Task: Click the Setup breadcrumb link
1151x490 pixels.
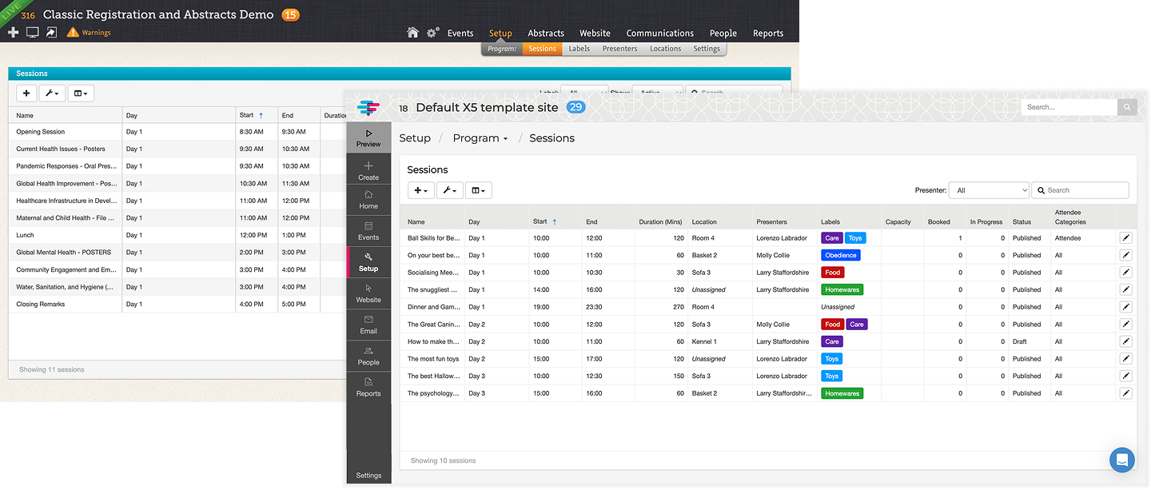Action: [415, 138]
